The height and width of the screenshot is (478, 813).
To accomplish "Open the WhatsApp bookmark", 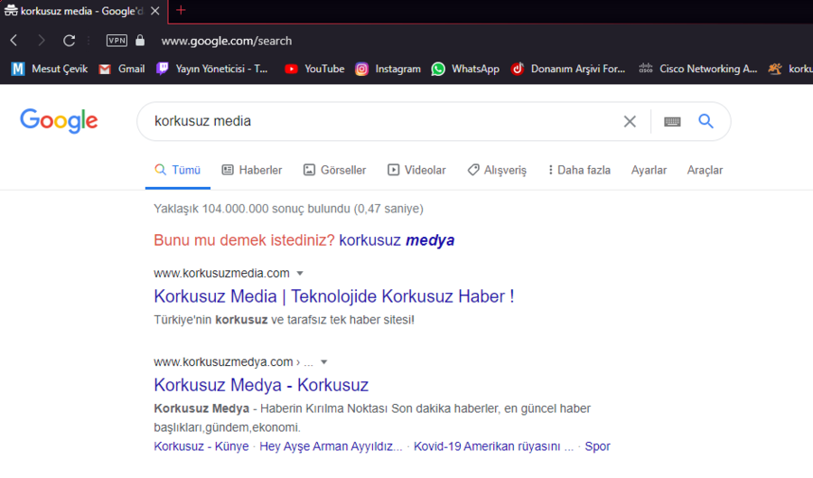I will coord(465,69).
